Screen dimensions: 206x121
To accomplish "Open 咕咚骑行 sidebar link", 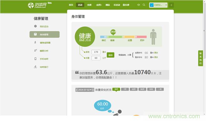I will (x=44, y=67).
